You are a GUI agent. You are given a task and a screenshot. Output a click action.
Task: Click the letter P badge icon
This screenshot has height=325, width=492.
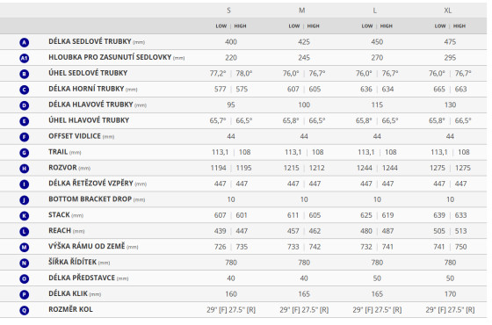(x=25, y=294)
